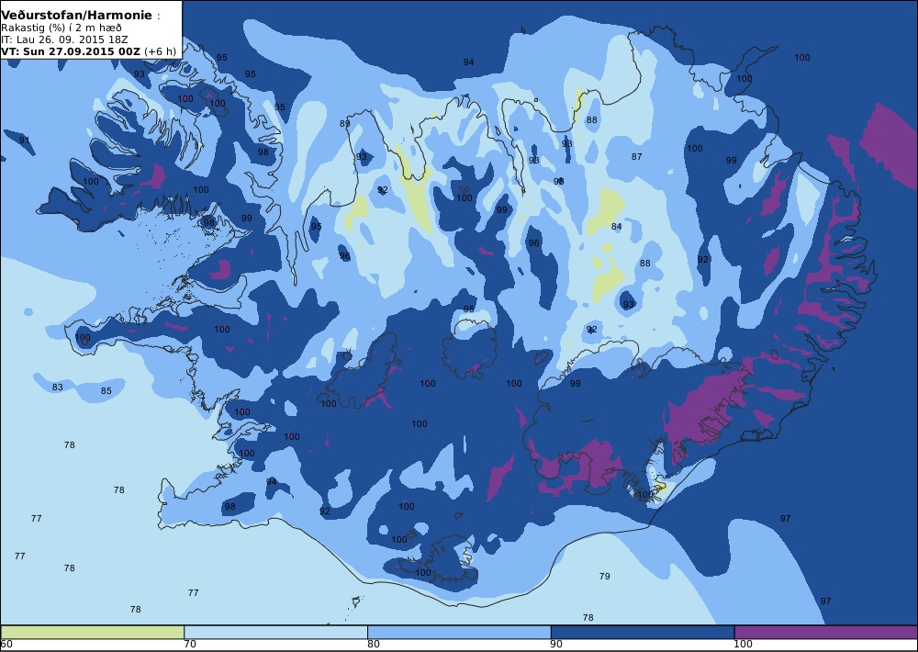Click the Veðurstofan/Harmonie title text
The image size is (918, 652).
click(x=77, y=16)
